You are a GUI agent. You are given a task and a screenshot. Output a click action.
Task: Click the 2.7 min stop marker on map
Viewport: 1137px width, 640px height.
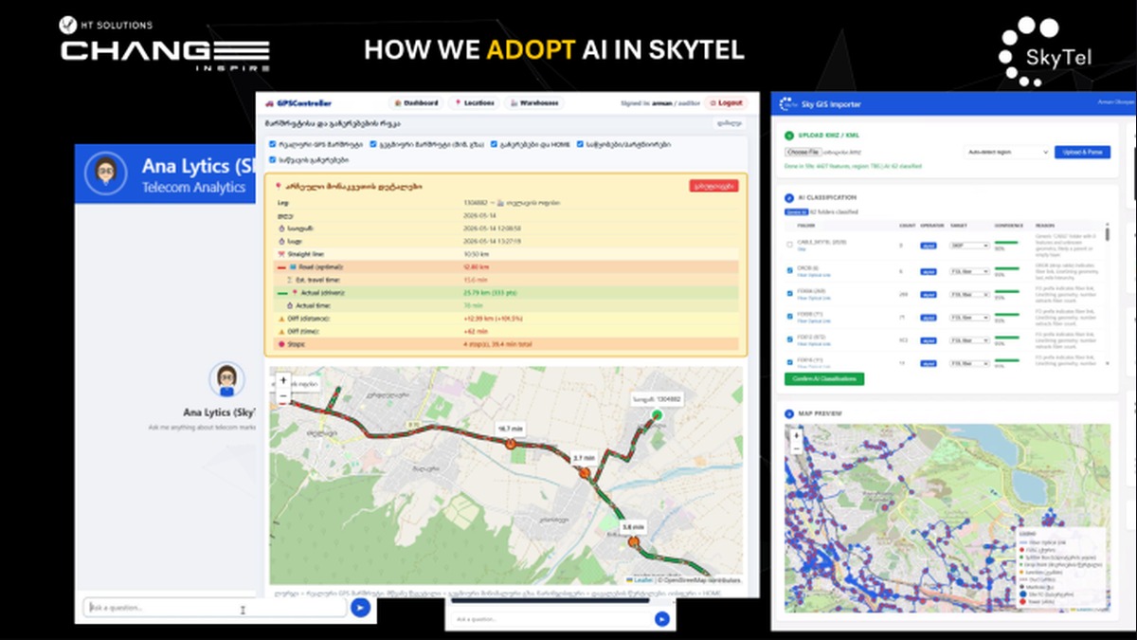pos(585,472)
